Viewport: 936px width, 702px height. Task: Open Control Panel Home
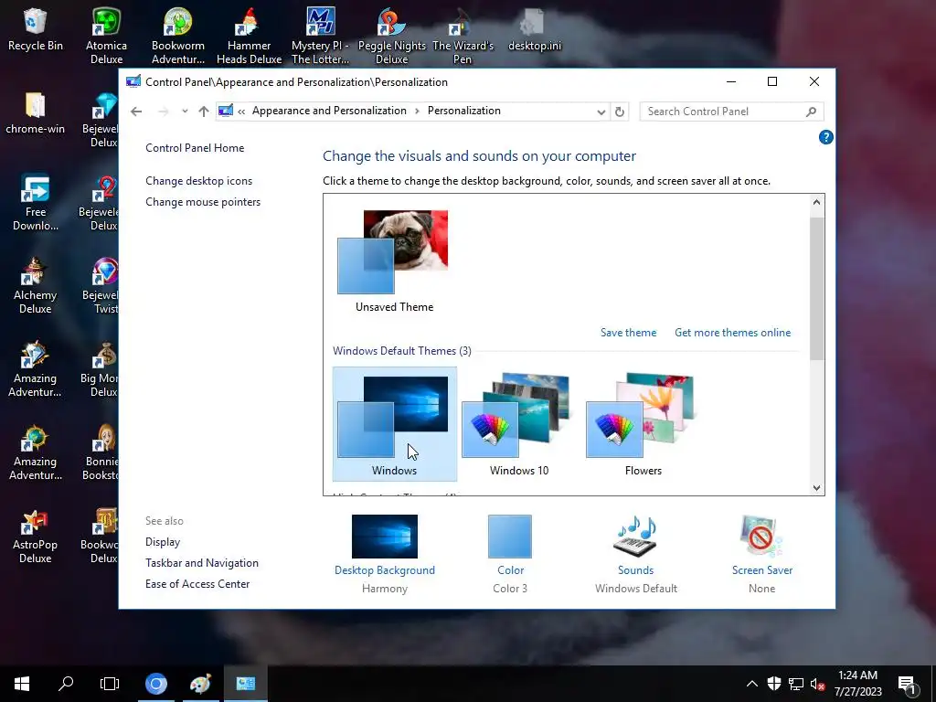point(195,148)
